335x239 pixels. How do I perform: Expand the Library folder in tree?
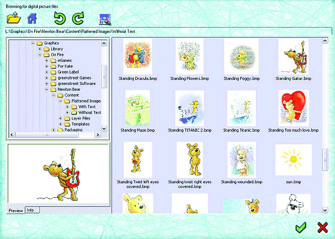(40, 49)
